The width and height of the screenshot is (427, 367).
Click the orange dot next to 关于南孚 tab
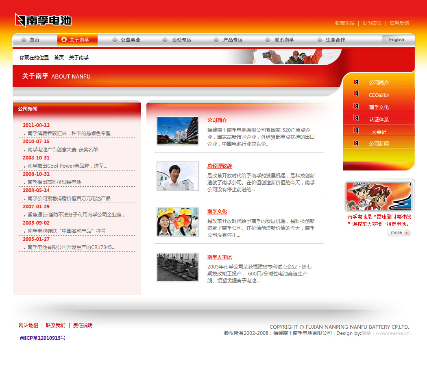(x=64, y=40)
